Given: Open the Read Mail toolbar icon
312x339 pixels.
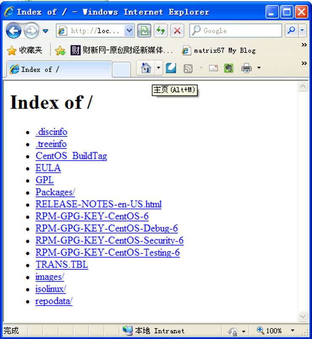Looking at the screenshot, I should pos(213,68).
